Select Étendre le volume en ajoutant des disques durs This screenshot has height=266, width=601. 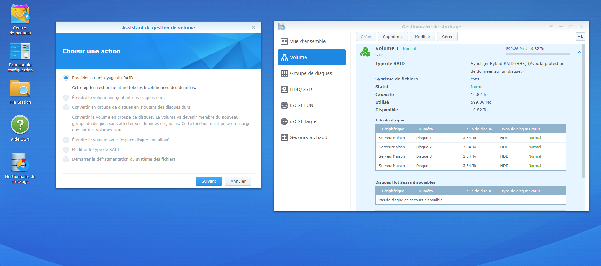66,98
